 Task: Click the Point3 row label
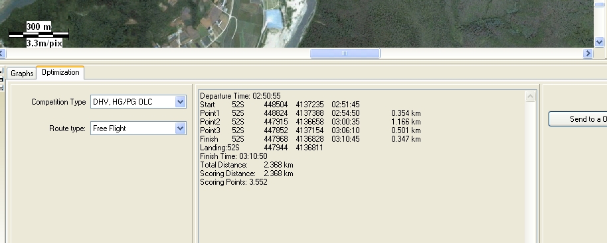pyautogui.click(x=210, y=130)
